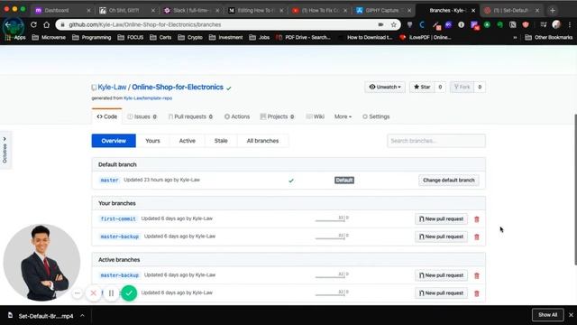
Task: Click the page vertical scrollbar
Action: [575, 190]
